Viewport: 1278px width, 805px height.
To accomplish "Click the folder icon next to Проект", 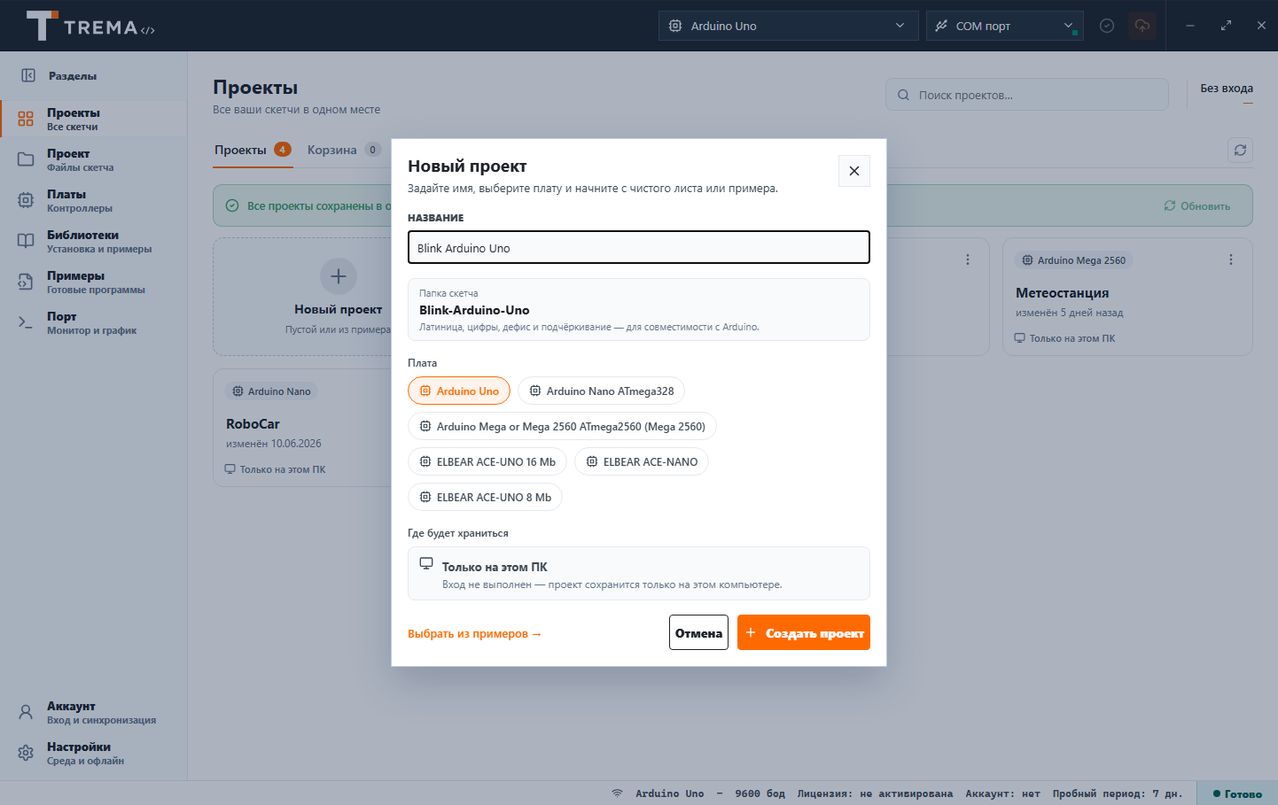I will point(26,159).
